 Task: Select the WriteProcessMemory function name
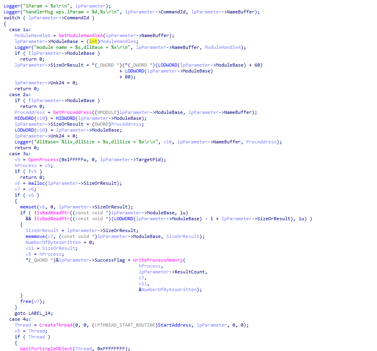point(158,260)
